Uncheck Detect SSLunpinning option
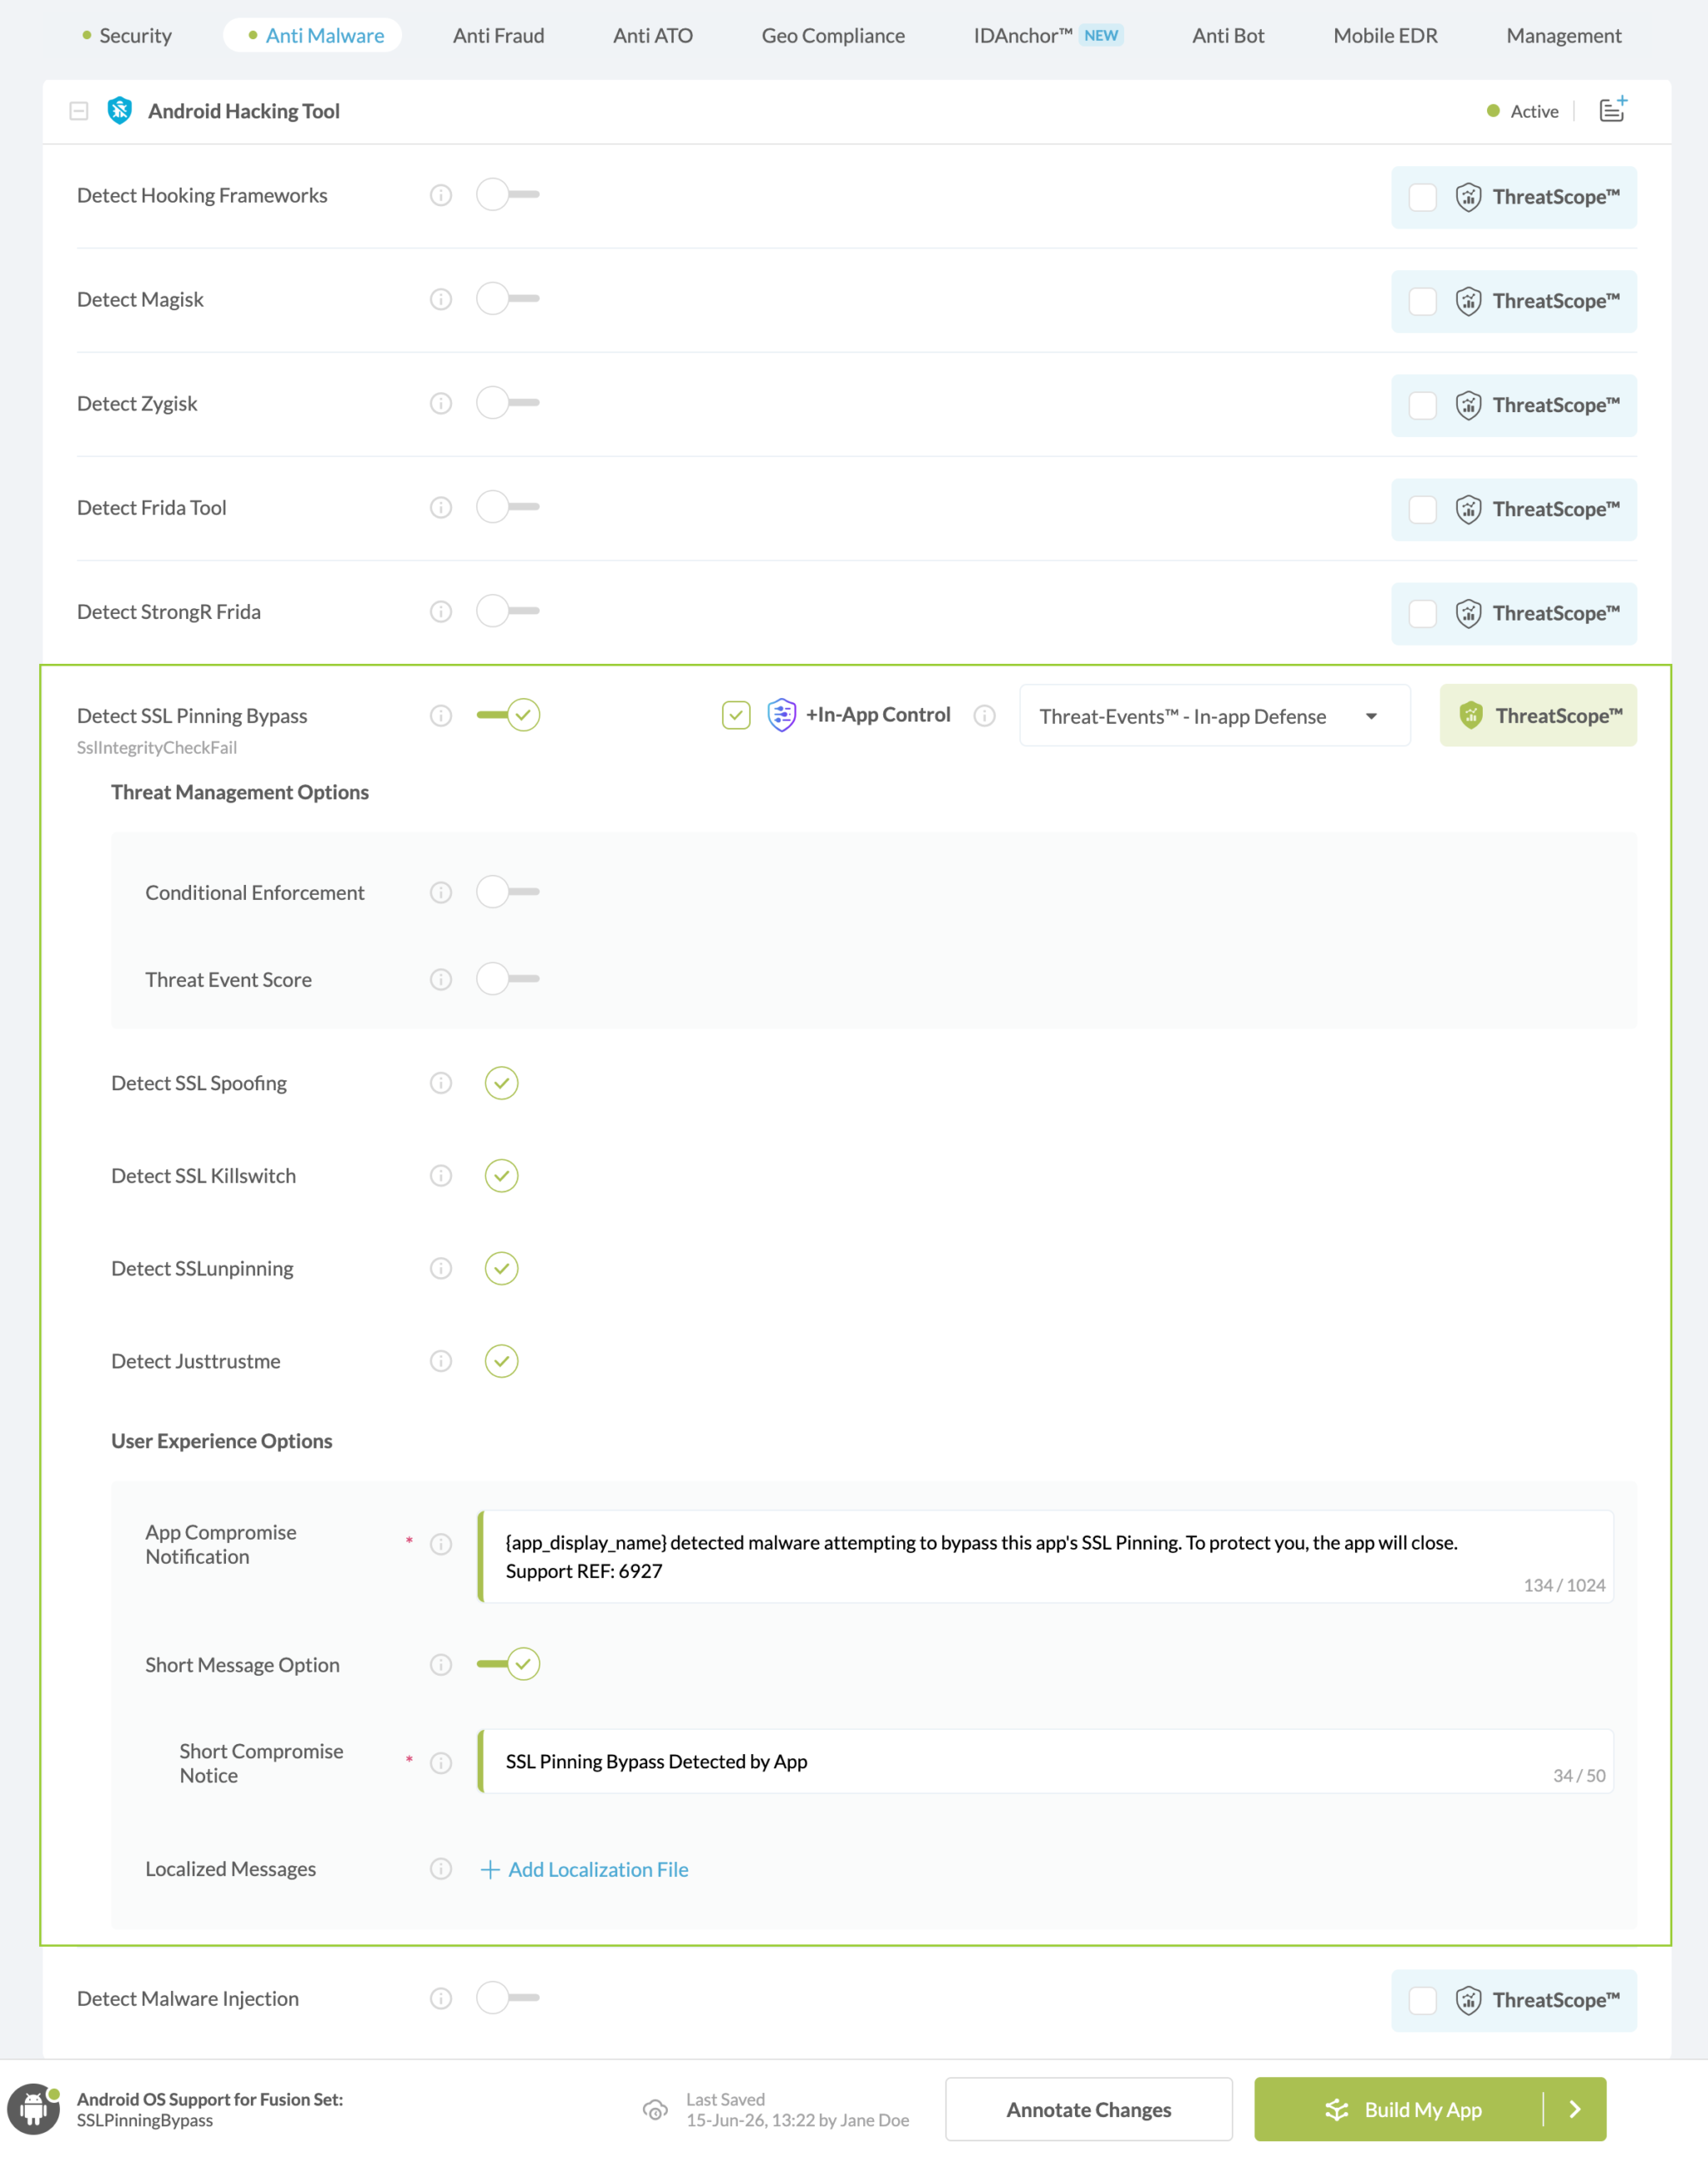Viewport: 1708px width, 2157px height. click(502, 1268)
